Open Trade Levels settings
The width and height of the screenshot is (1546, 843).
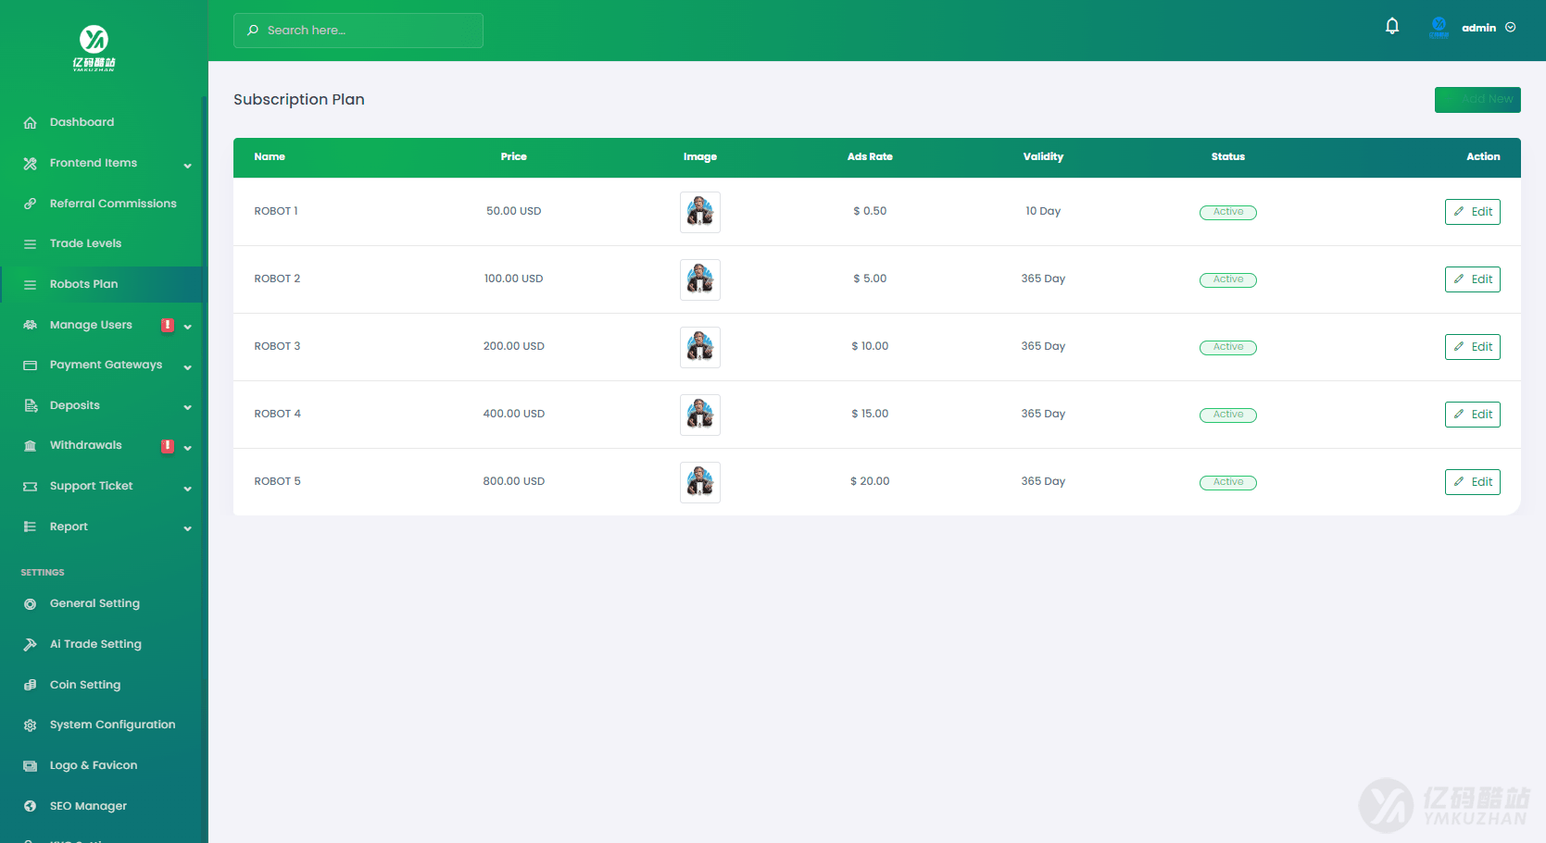(86, 242)
